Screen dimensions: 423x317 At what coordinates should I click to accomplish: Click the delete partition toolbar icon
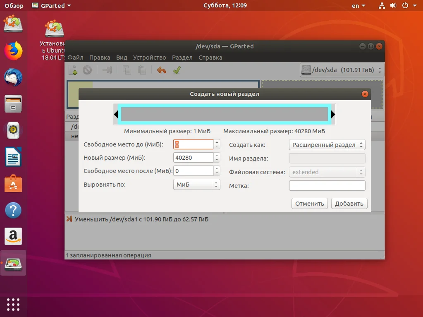click(87, 70)
